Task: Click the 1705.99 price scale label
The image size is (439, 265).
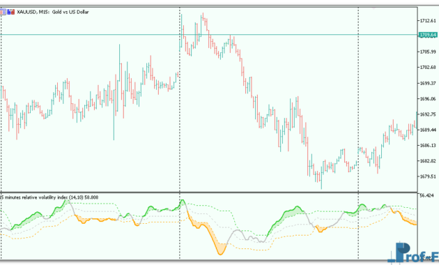Action: (x=428, y=52)
